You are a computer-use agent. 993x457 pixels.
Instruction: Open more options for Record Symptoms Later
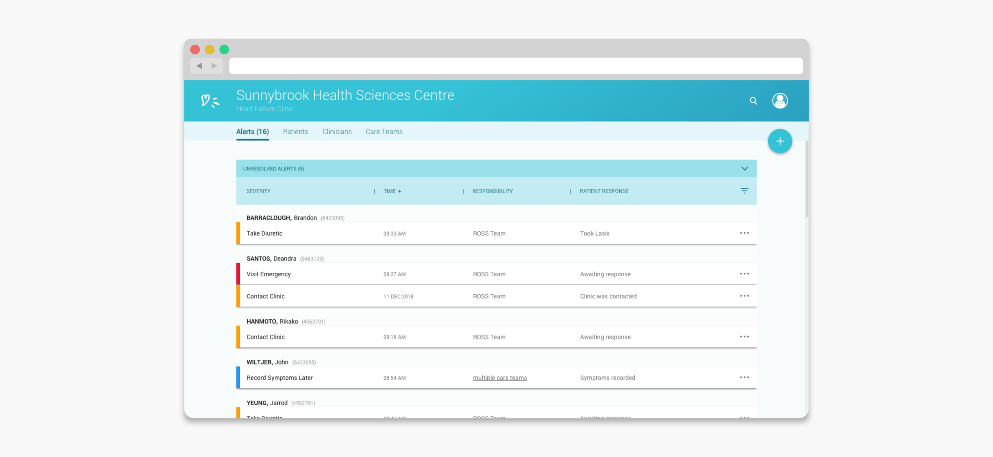coord(744,378)
